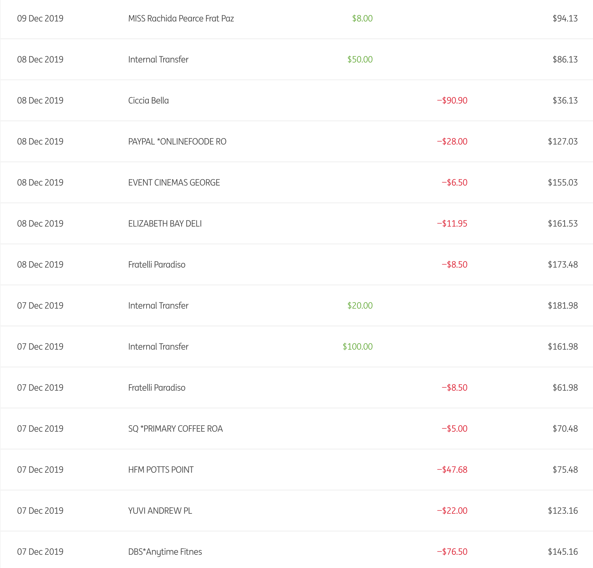Click the $173.48 balance value
Screen dimensions: 593x568
click(563, 265)
